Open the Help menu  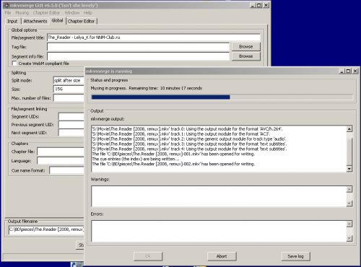(88, 13)
